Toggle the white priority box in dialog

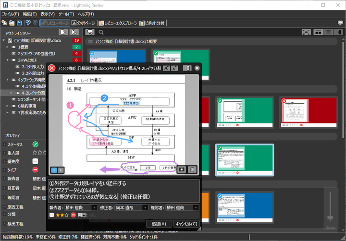[x=51, y=215]
